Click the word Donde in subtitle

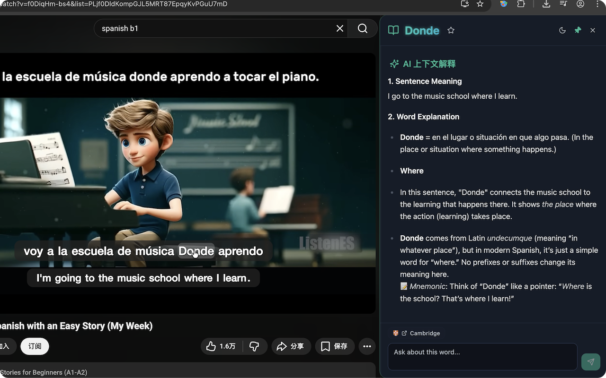point(196,251)
